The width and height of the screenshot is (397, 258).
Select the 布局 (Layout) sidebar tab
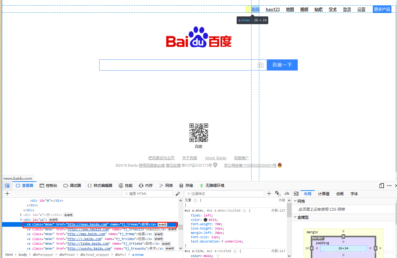pyautogui.click(x=308, y=194)
